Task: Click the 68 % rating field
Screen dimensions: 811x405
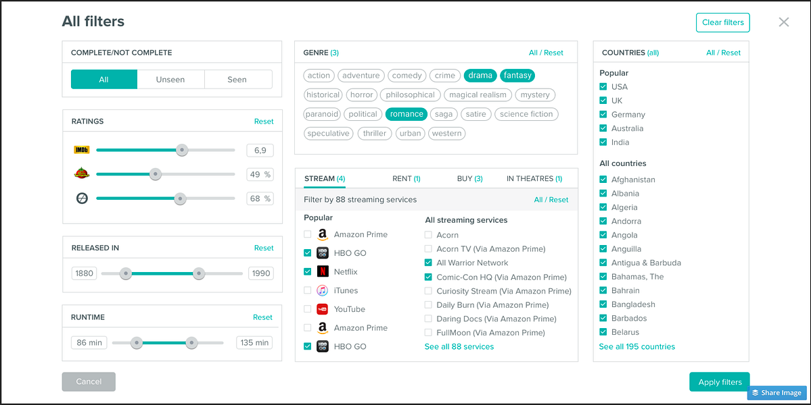Action: [x=260, y=198]
